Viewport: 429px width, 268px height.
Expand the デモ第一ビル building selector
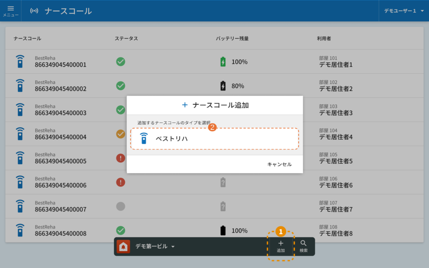coord(155,247)
